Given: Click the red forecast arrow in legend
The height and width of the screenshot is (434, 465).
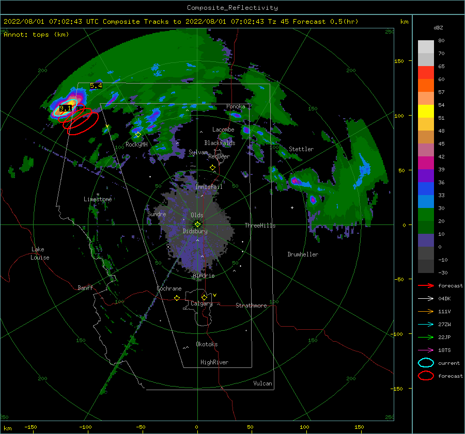Looking at the screenshot, I should 426,285.
